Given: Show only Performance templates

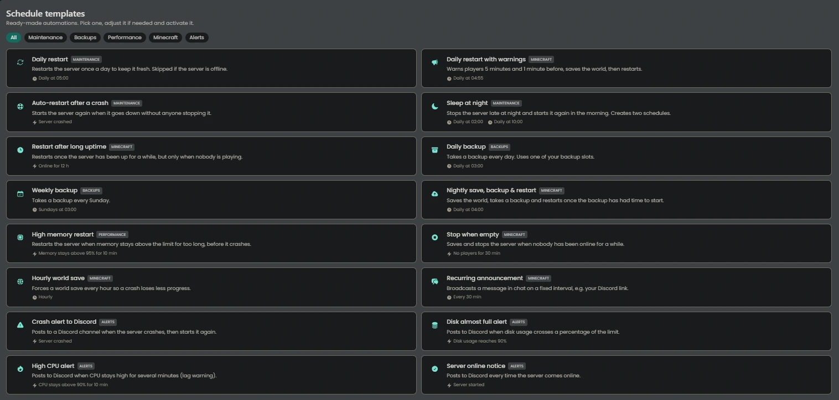Looking at the screenshot, I should tap(125, 38).
